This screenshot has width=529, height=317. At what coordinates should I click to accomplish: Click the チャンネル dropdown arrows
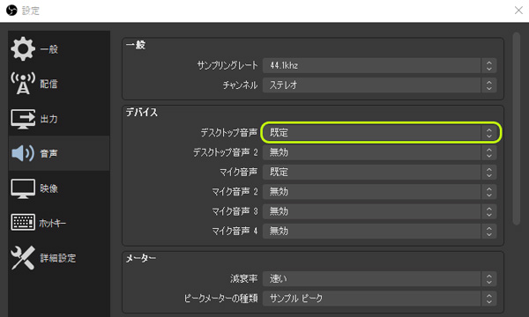click(x=488, y=85)
